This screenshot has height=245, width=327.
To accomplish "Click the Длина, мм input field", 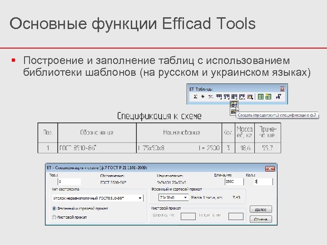I will tap(234, 181).
